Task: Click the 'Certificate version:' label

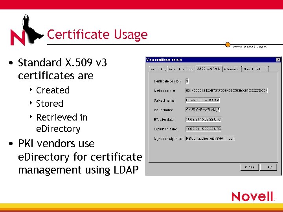Action: click(x=167, y=81)
